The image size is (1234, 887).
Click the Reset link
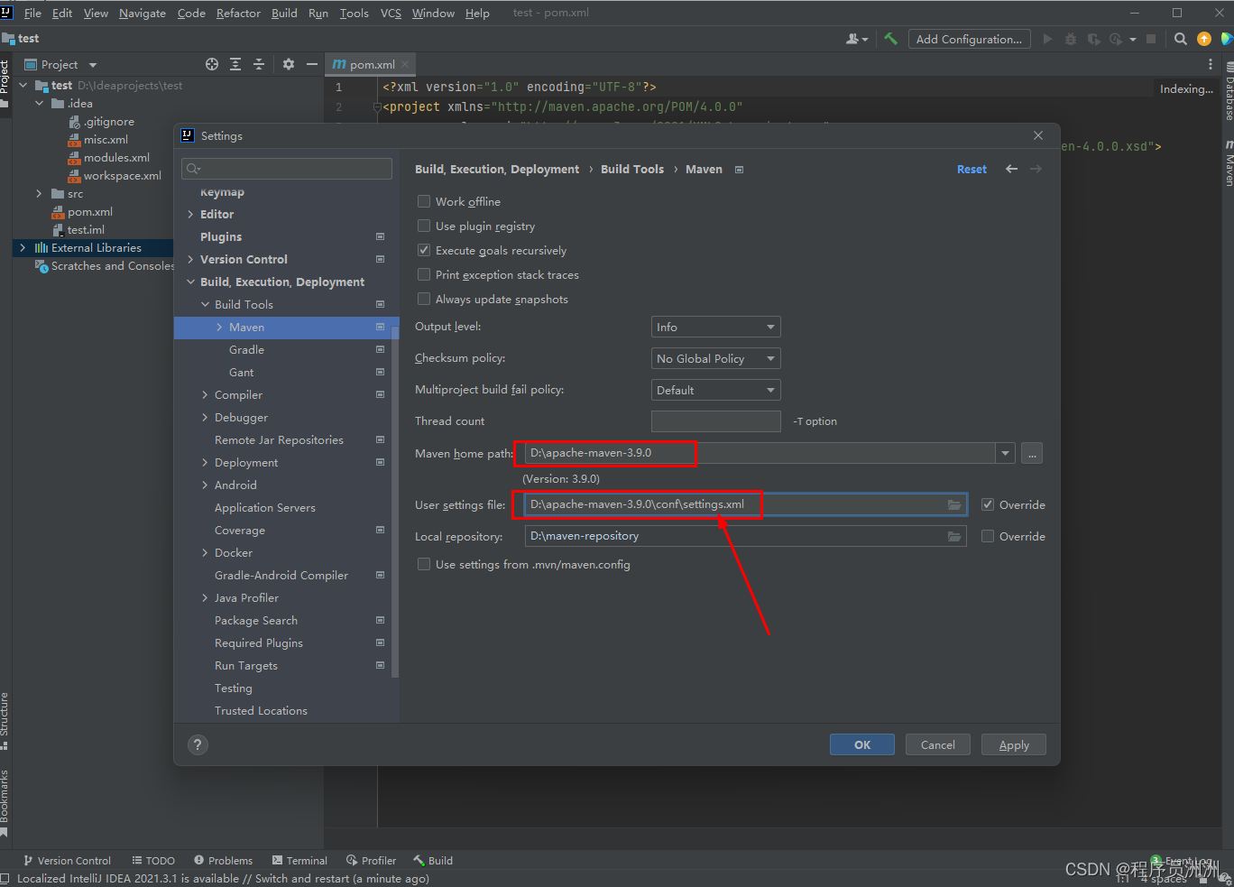click(972, 169)
